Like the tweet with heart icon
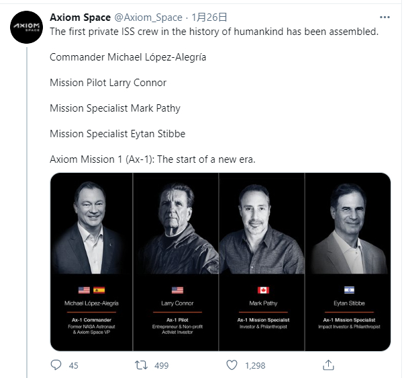Screen dimensions: 406x378 (232, 365)
